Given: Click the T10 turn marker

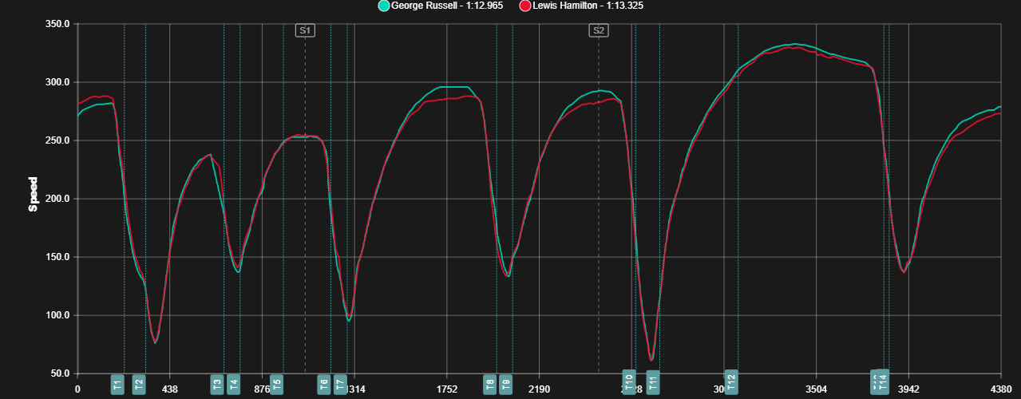Looking at the screenshot, I should 628,382.
